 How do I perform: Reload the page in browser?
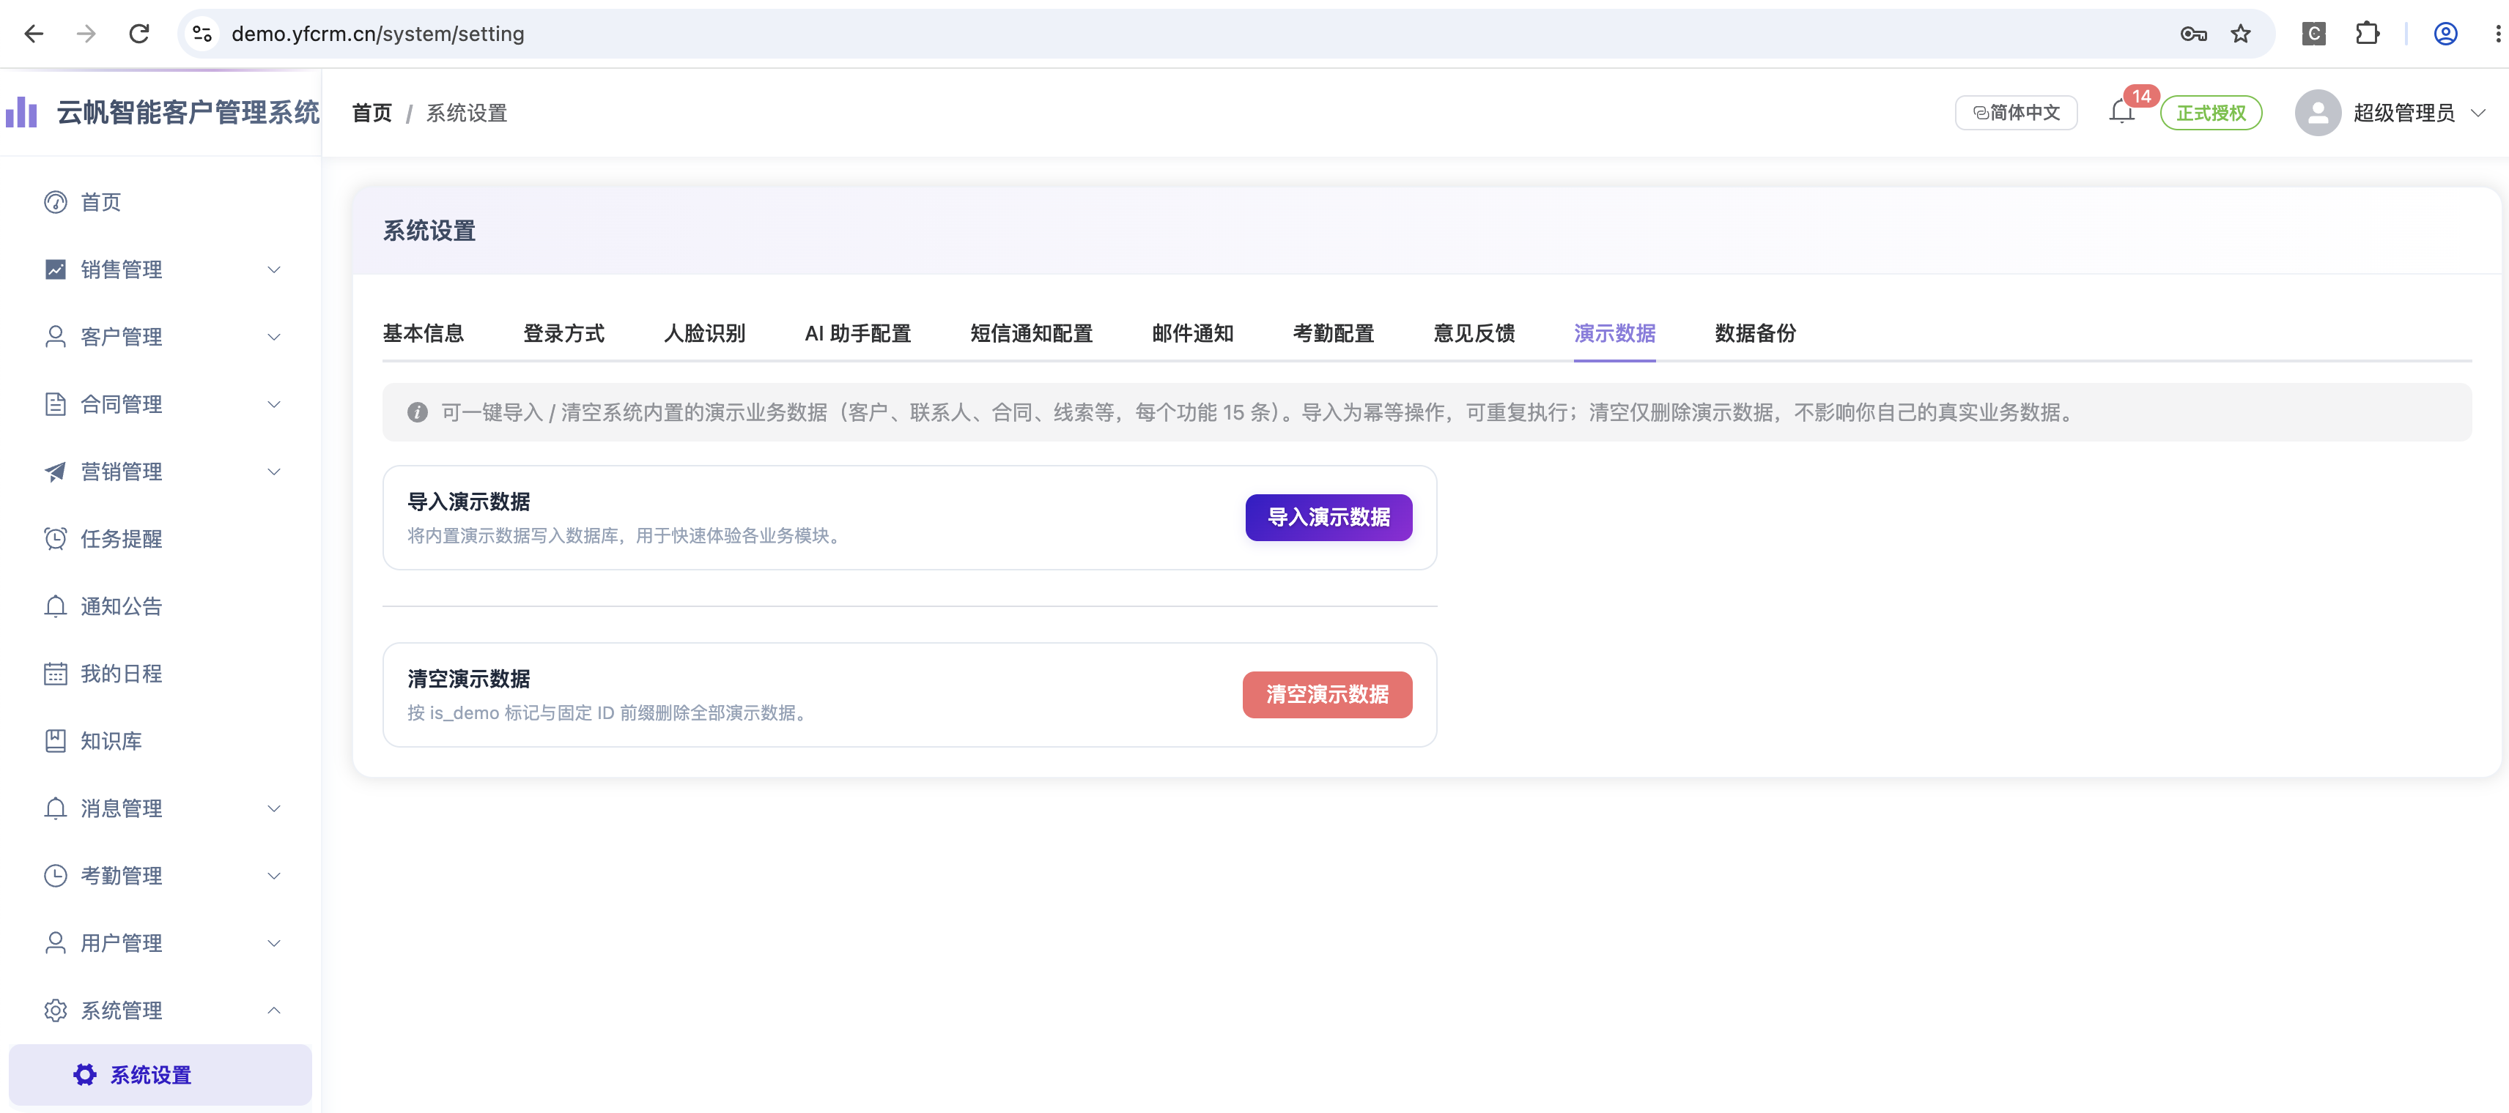(139, 34)
